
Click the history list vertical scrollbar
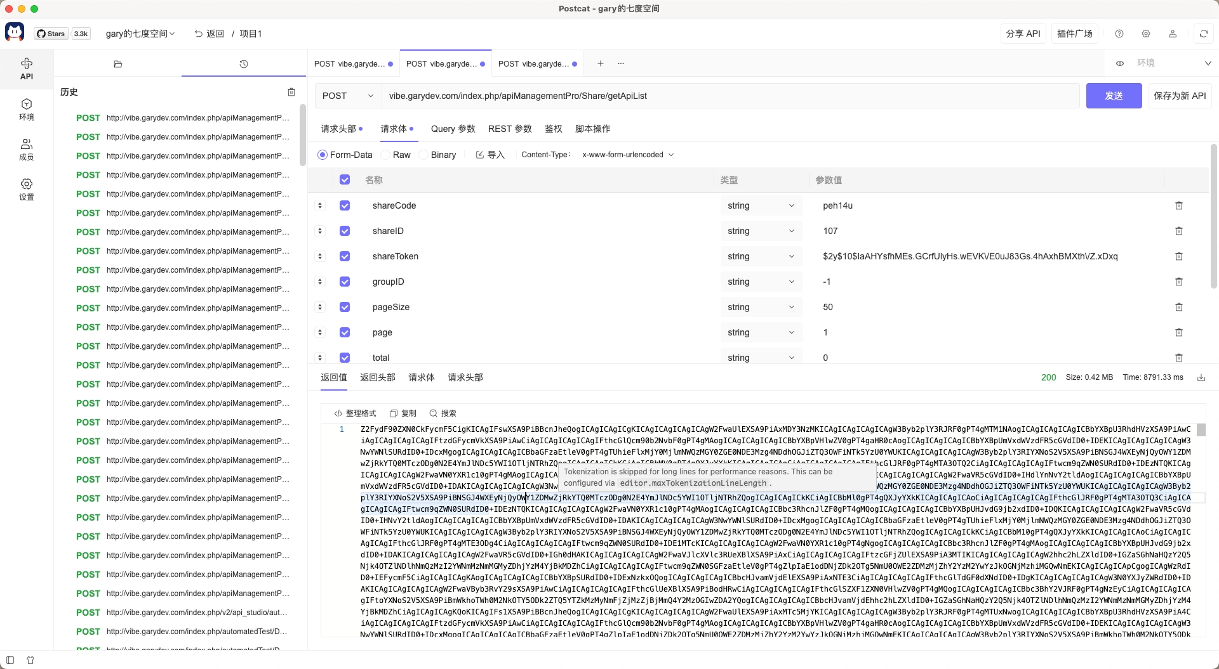coord(303,135)
